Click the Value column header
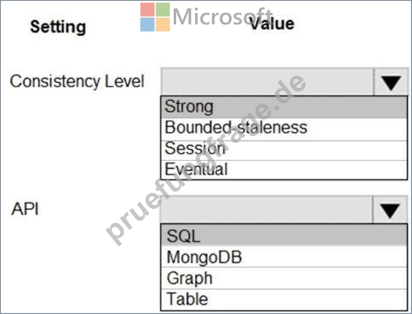The height and width of the screenshot is (314, 412). coord(272,24)
